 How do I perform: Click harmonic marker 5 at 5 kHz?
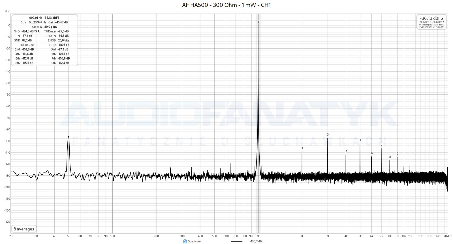360,140
